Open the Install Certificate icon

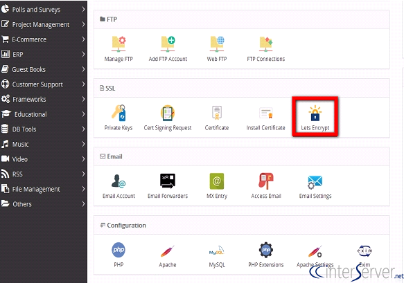[x=266, y=113]
